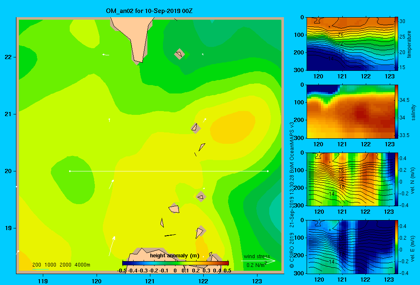Click the 'height anomaly (m)' label
Image resolution: width=420 pixels, height=285 pixels.
click(175, 256)
